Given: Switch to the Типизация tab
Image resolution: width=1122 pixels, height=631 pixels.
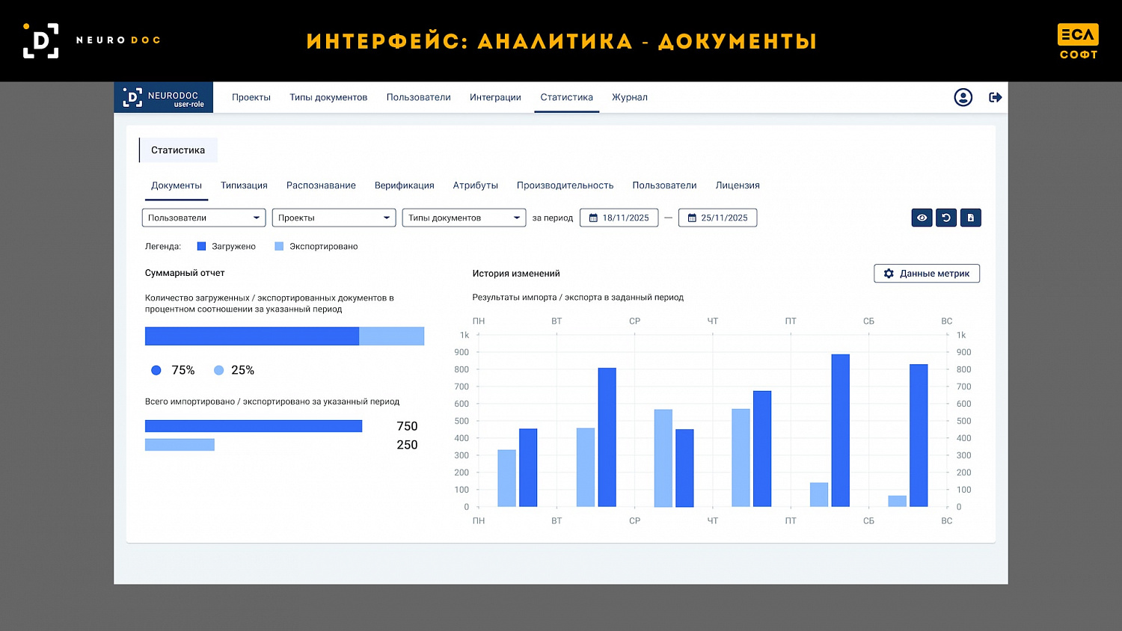Looking at the screenshot, I should coord(244,185).
